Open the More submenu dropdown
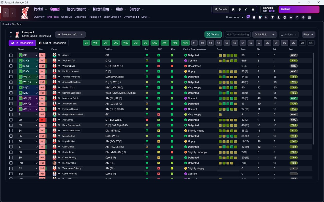 pos(146,17)
